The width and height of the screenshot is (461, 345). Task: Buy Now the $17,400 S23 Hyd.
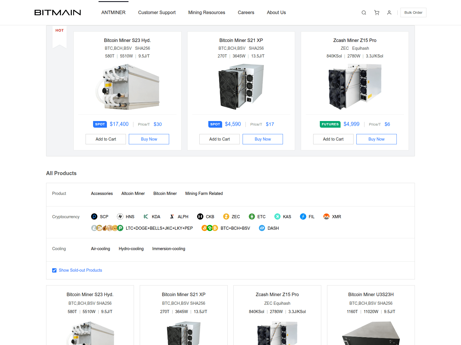point(149,139)
